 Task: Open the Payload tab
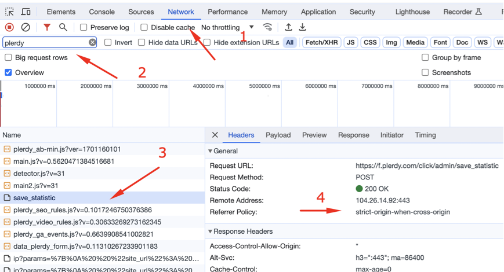pos(278,135)
